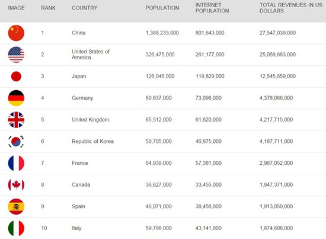The height and width of the screenshot is (239, 326).
Task: Select Italy's population figure 59,798,000
Action: (159, 228)
